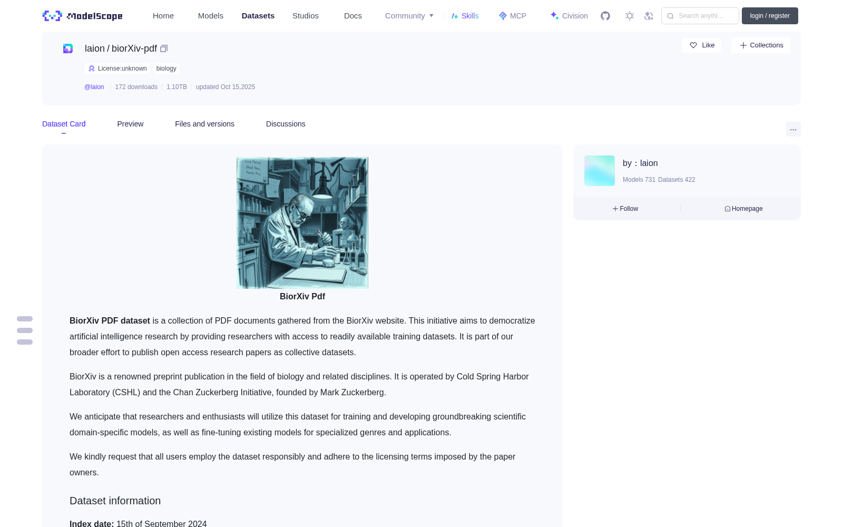The width and height of the screenshot is (843, 527).
Task: Add dataset to Collections
Action: (761, 45)
